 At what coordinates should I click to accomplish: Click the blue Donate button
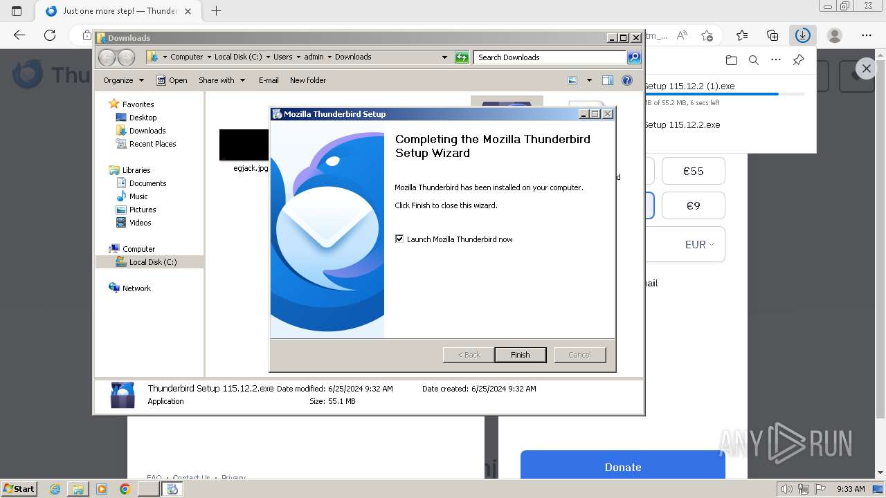point(622,467)
